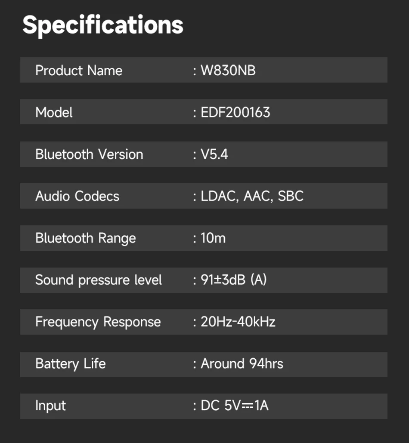The width and height of the screenshot is (409, 443).
Task: Select the Frequency Response label
Action: point(98,322)
